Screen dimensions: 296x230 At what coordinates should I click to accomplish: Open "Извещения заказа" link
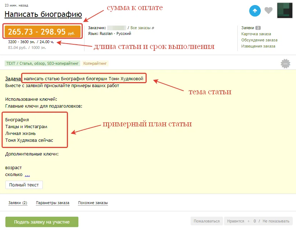click(258, 46)
